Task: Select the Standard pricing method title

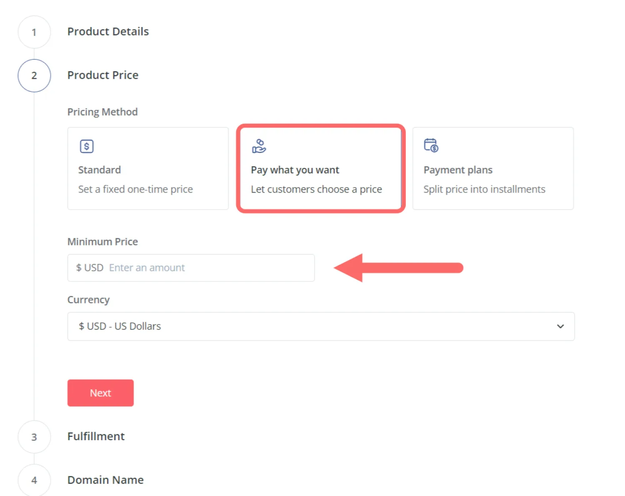Action: tap(100, 170)
